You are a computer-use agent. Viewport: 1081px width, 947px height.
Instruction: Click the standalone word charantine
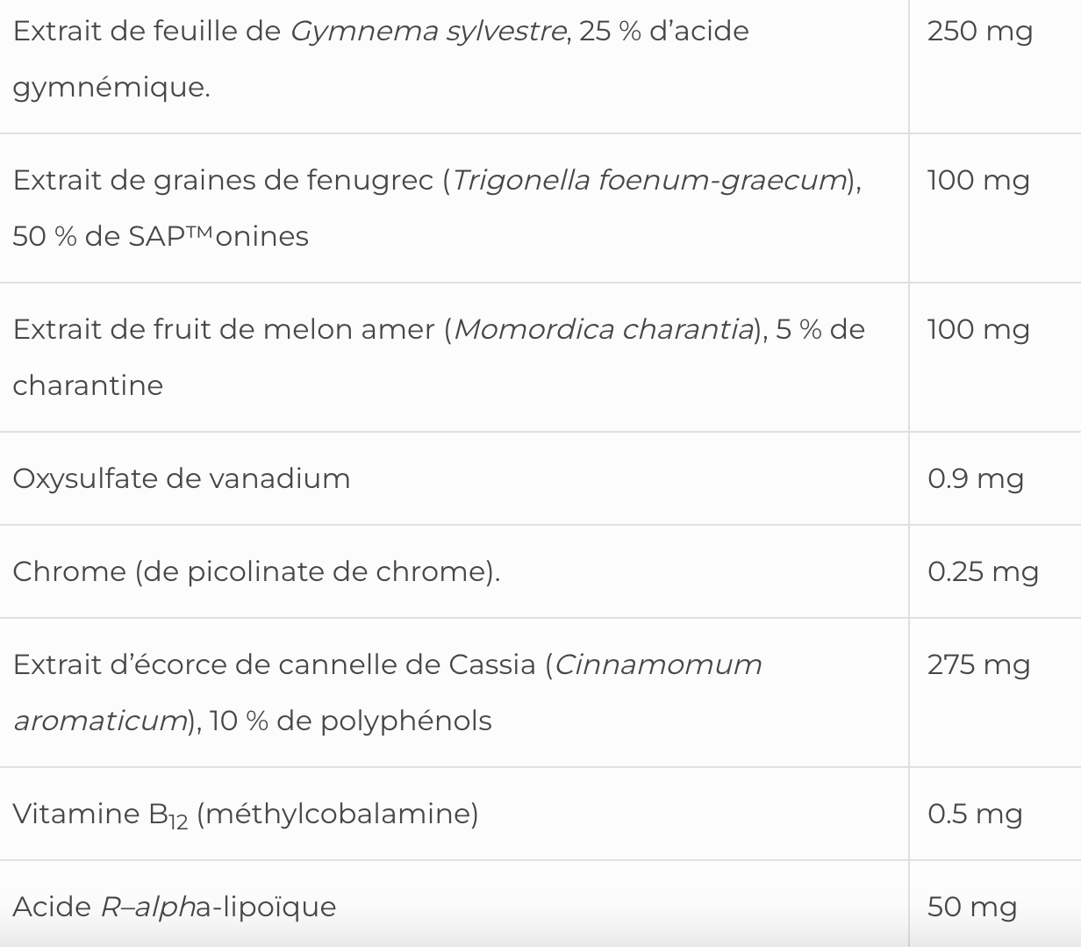tap(88, 386)
